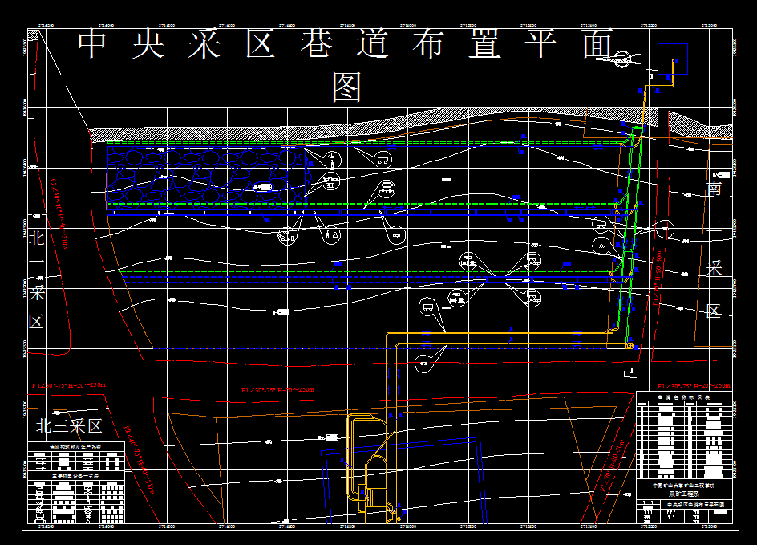Click 采矿工程系 in the title block
757x545 pixels.
click(683, 494)
